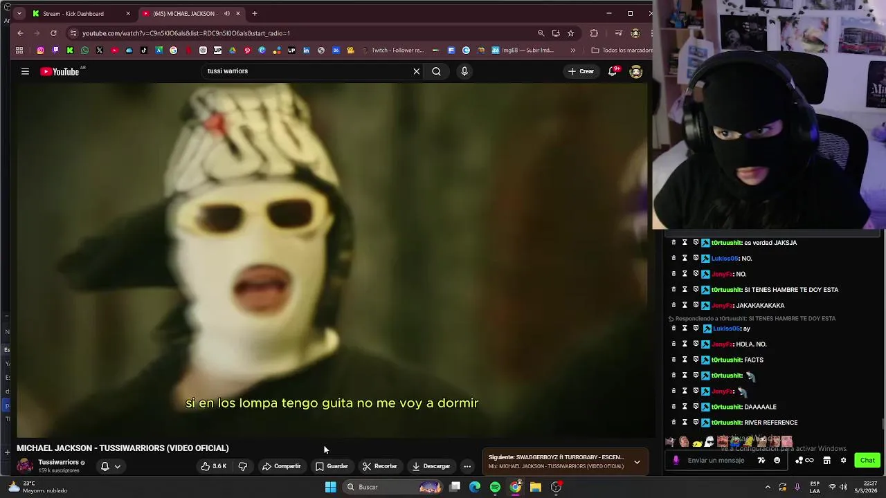Viewport: 886px width, 498px height.
Task: Clear the YouTube search box text
Action: tap(417, 71)
